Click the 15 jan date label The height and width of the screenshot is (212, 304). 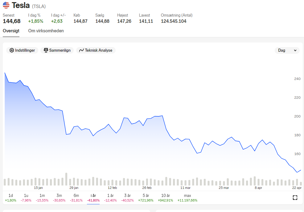(39, 188)
